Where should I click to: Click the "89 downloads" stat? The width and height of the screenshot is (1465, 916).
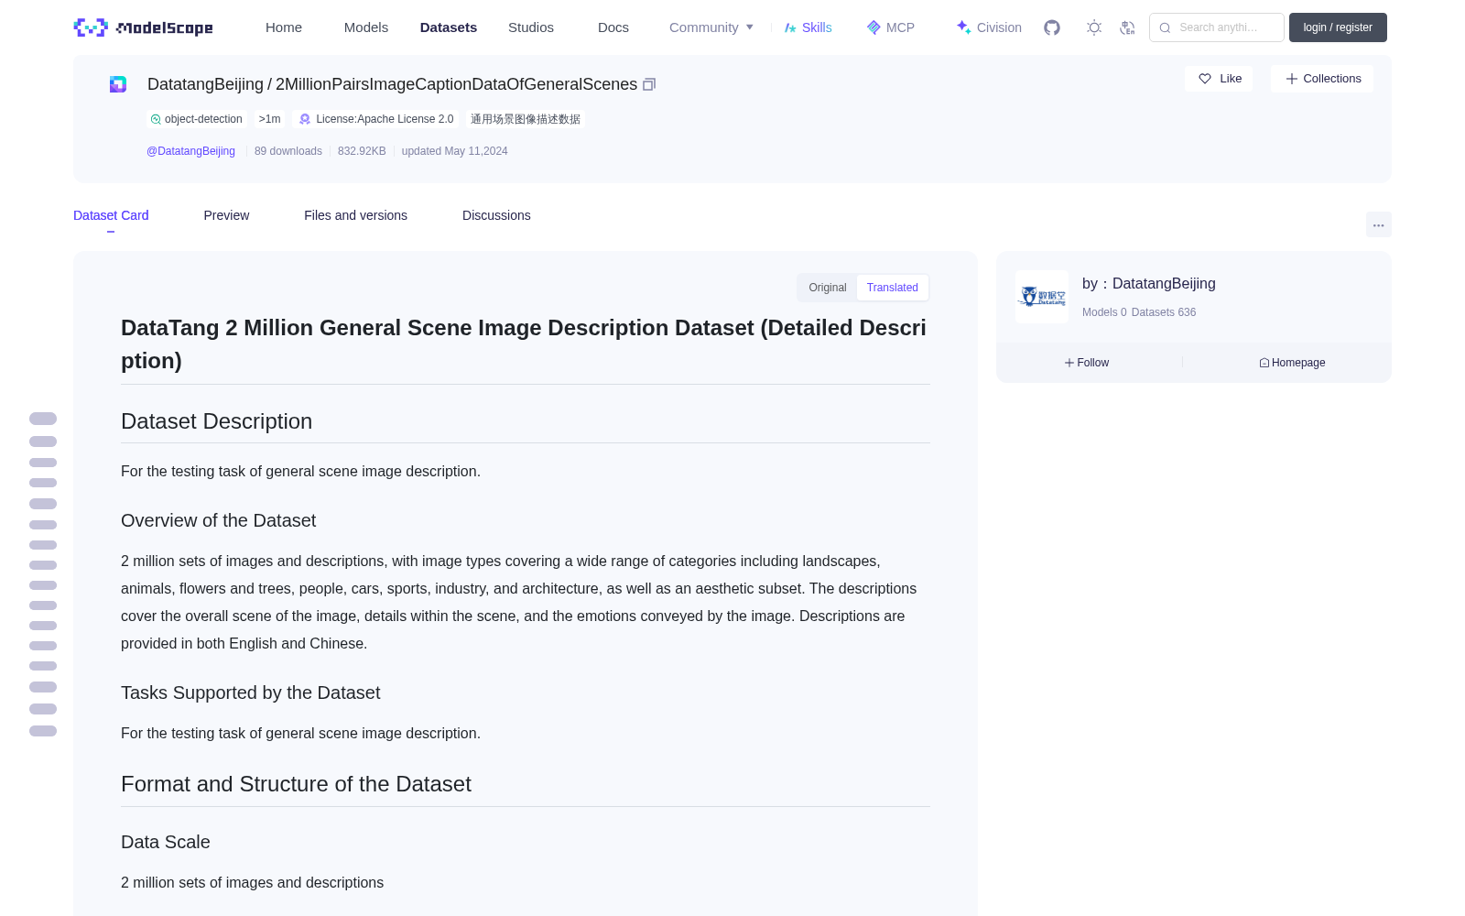[x=288, y=151]
